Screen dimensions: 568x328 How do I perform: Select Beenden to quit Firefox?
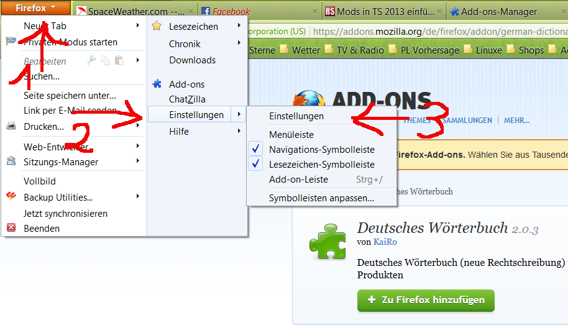coord(42,229)
